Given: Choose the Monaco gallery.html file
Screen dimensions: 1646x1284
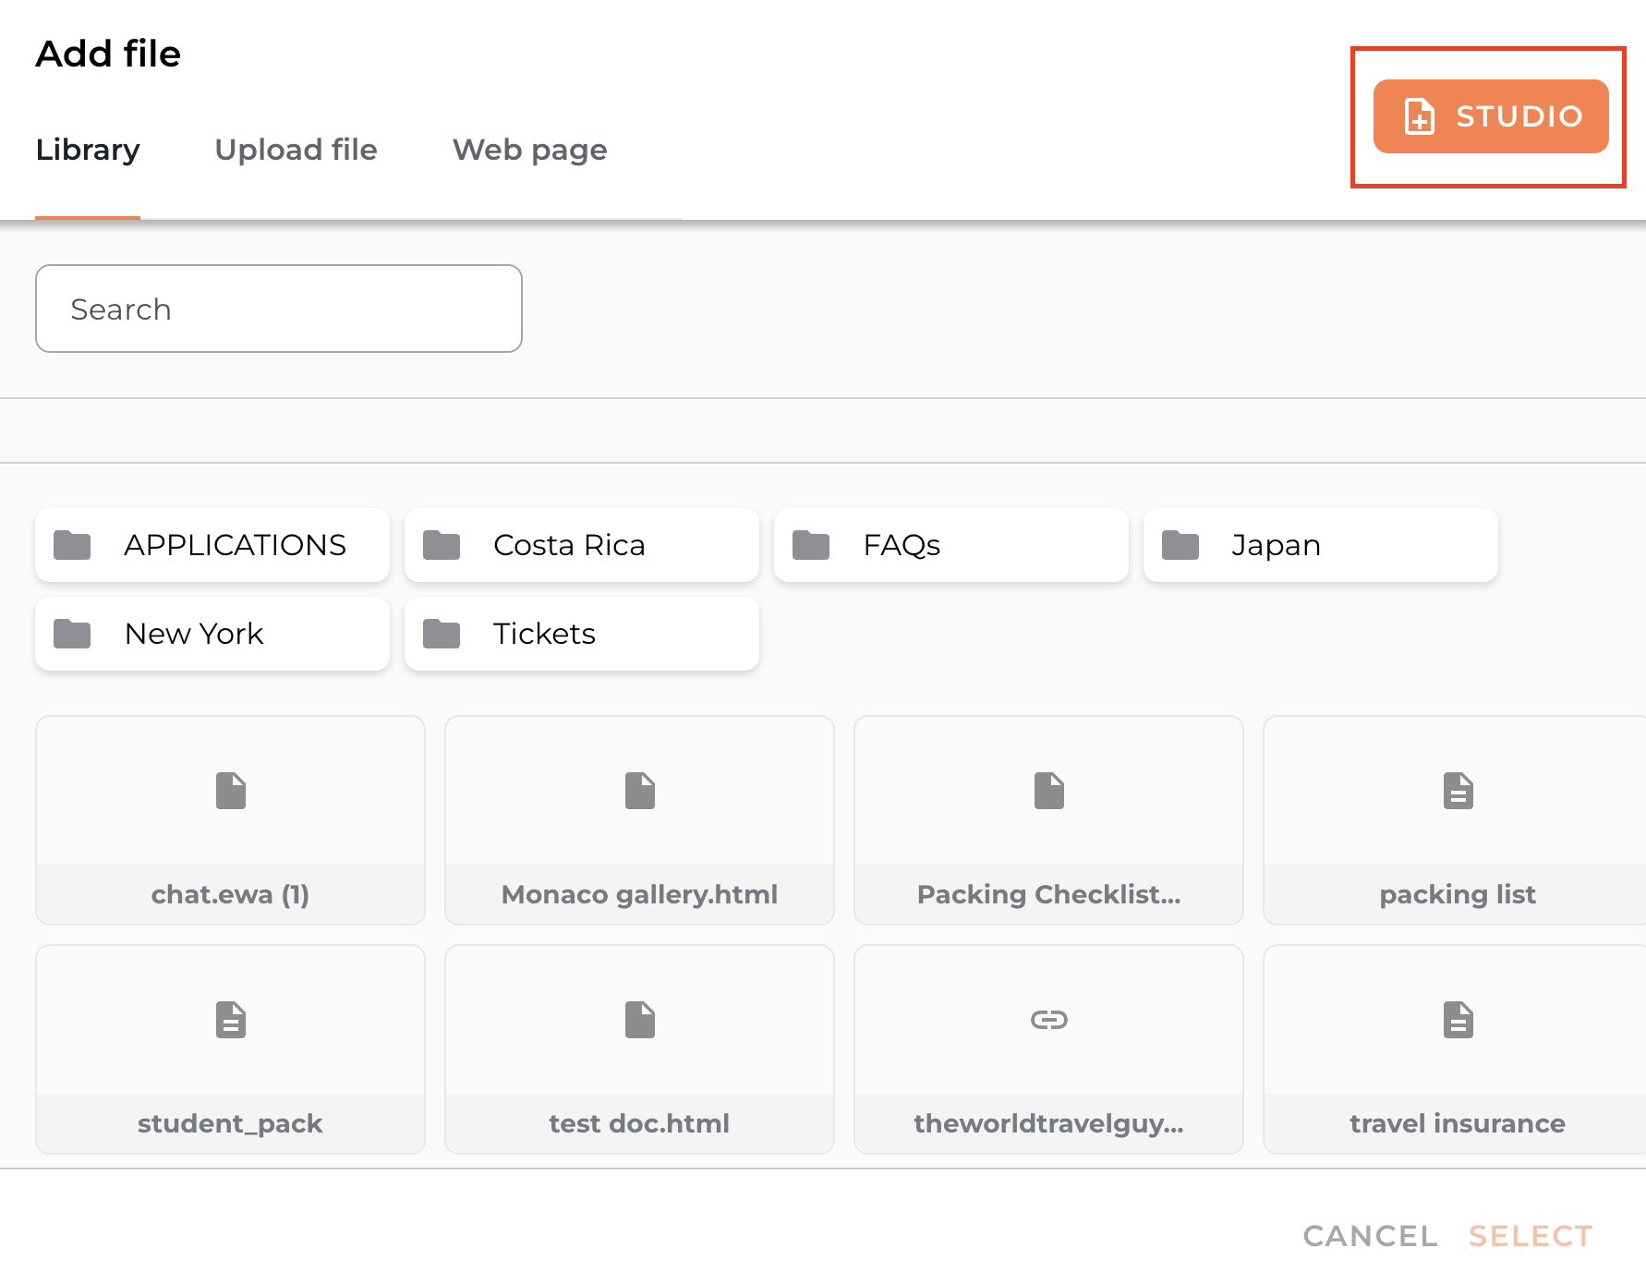Looking at the screenshot, I should [x=639, y=820].
